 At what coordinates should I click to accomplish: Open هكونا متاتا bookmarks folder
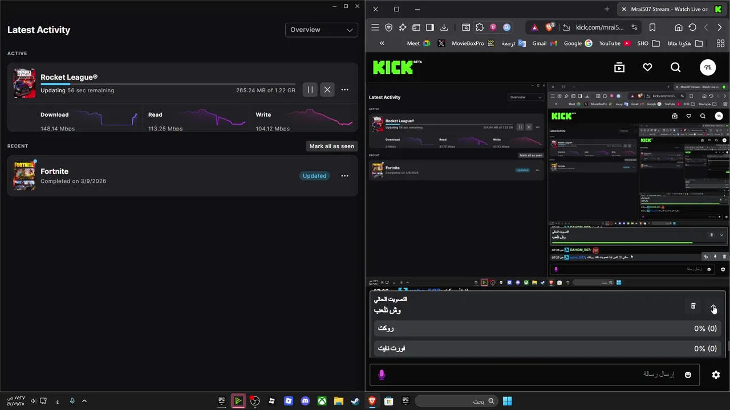click(685, 43)
